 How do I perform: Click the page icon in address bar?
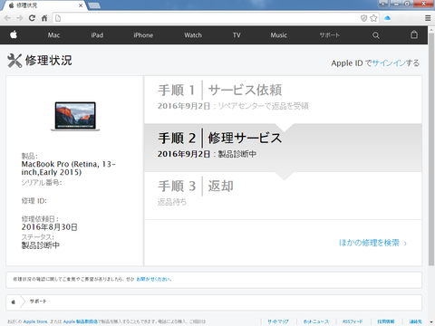click(x=58, y=18)
